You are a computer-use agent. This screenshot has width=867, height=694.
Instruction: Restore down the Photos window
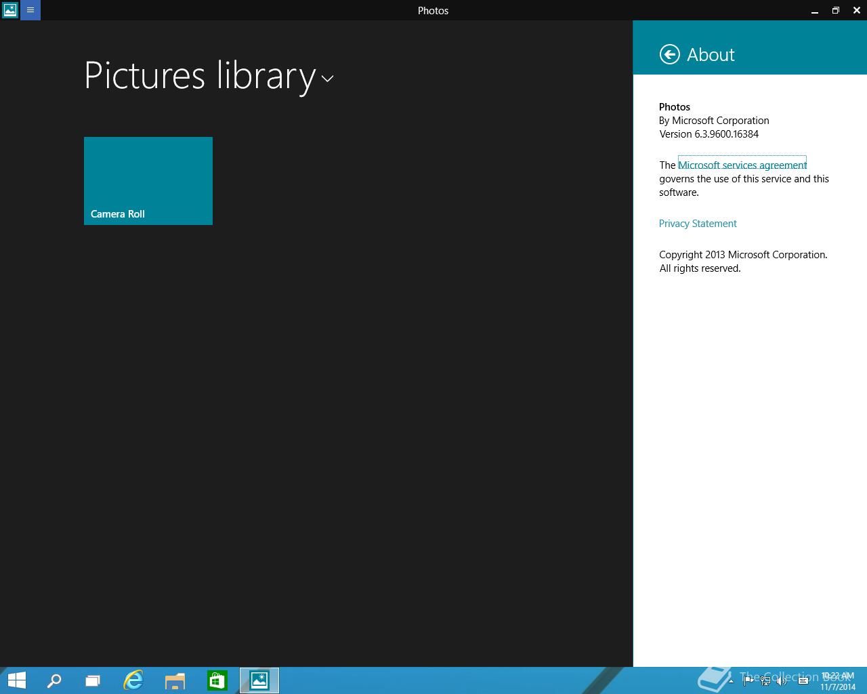pyautogui.click(x=835, y=10)
